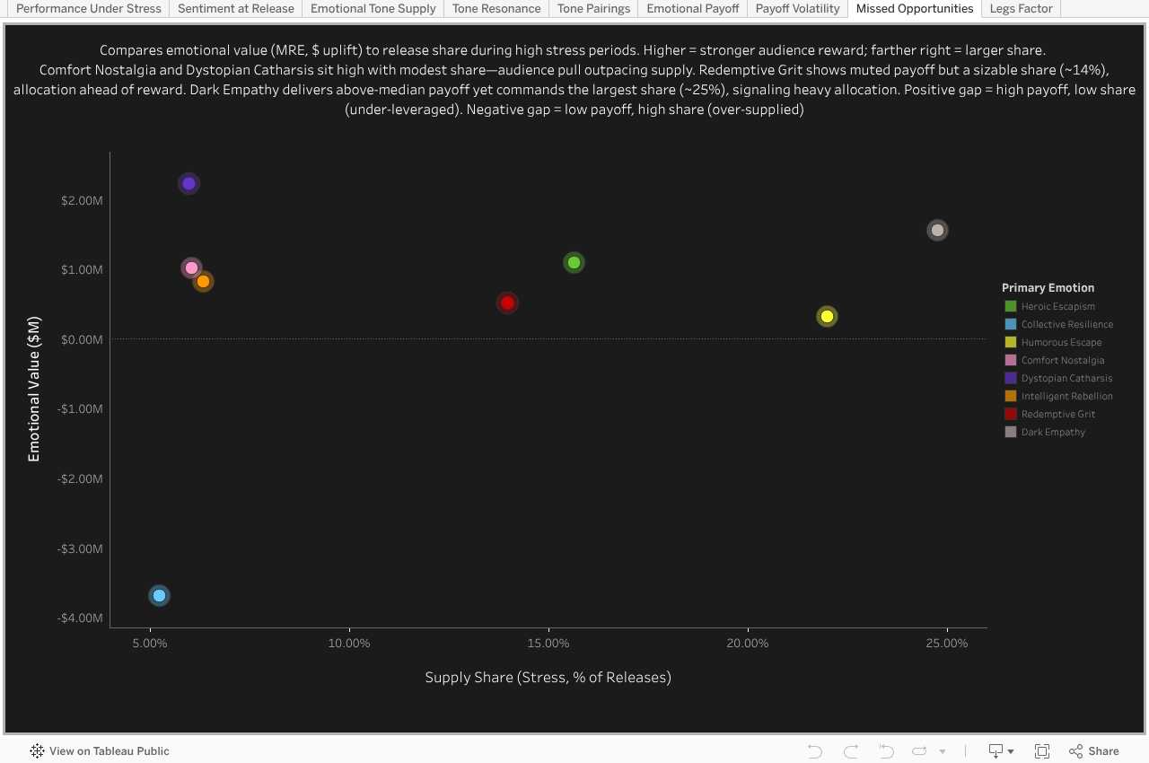Viewport: 1149px width, 763px height.
Task: Click the replay animation icon
Action: [x=919, y=751]
